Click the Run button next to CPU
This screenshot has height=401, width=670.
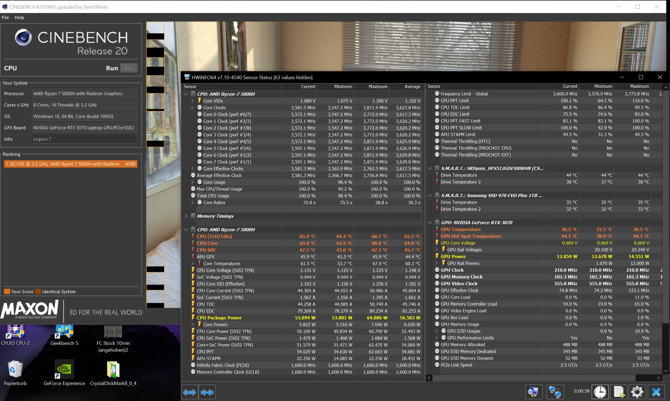tap(129, 68)
